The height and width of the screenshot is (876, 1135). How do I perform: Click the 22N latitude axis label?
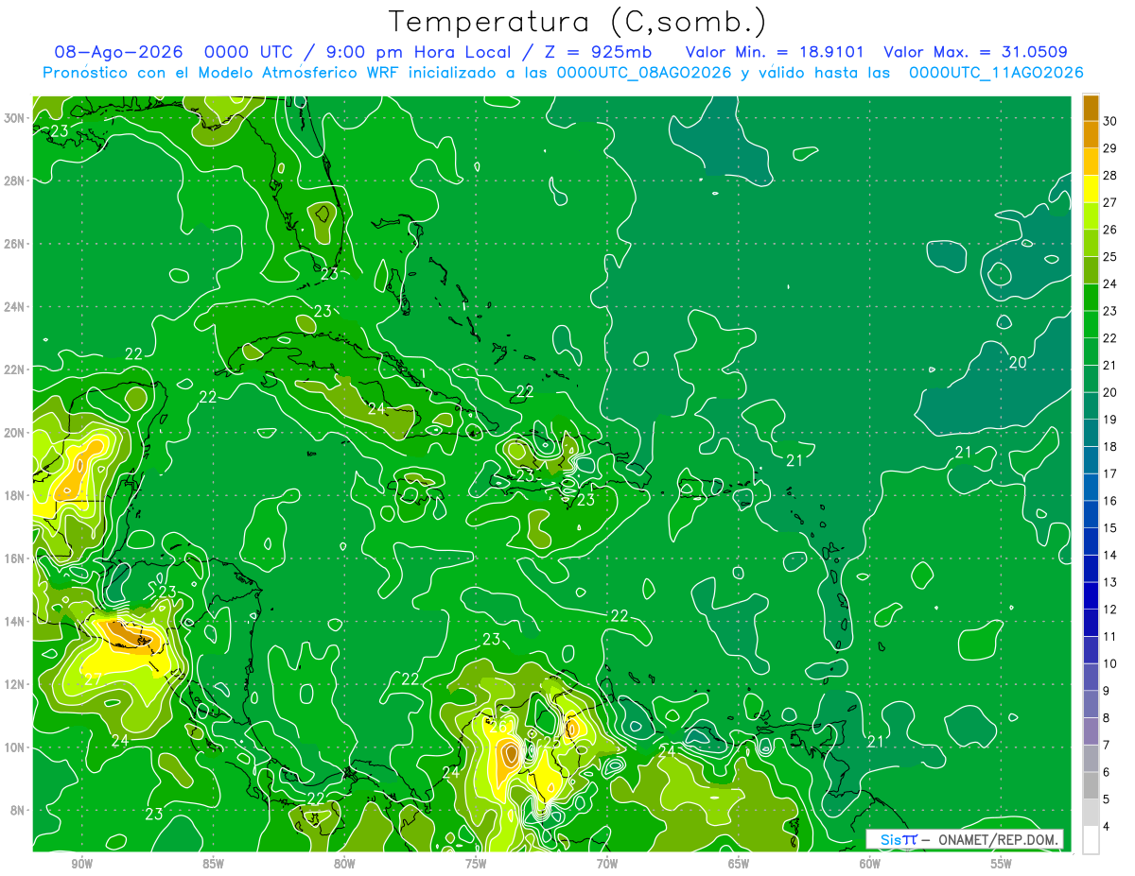(15, 369)
